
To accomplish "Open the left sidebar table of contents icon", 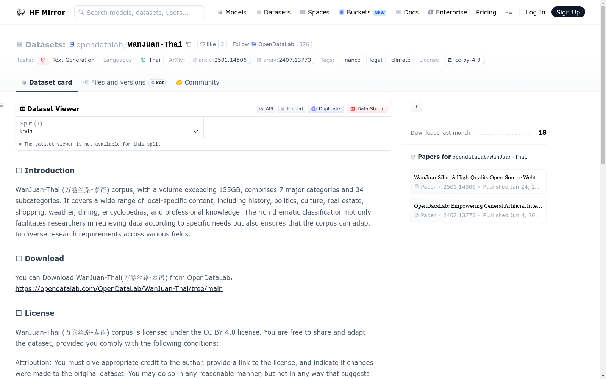I will pyautogui.click(x=2, y=105).
